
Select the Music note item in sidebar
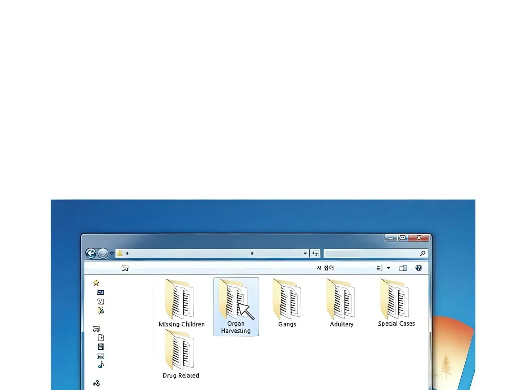pos(101,365)
